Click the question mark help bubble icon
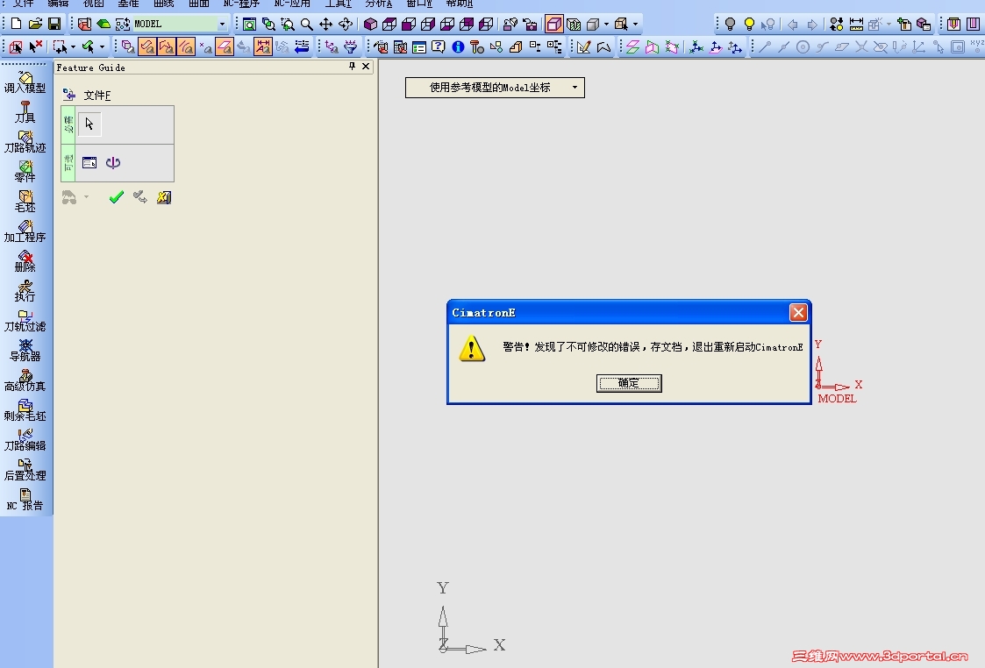This screenshot has height=668, width=985. [x=439, y=47]
